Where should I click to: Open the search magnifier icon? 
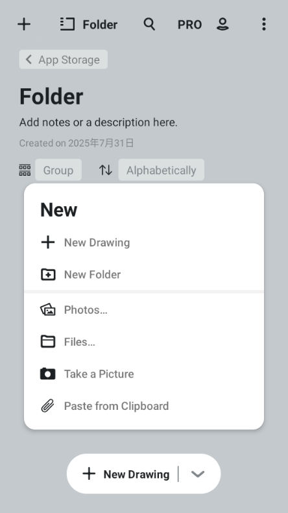click(x=149, y=24)
